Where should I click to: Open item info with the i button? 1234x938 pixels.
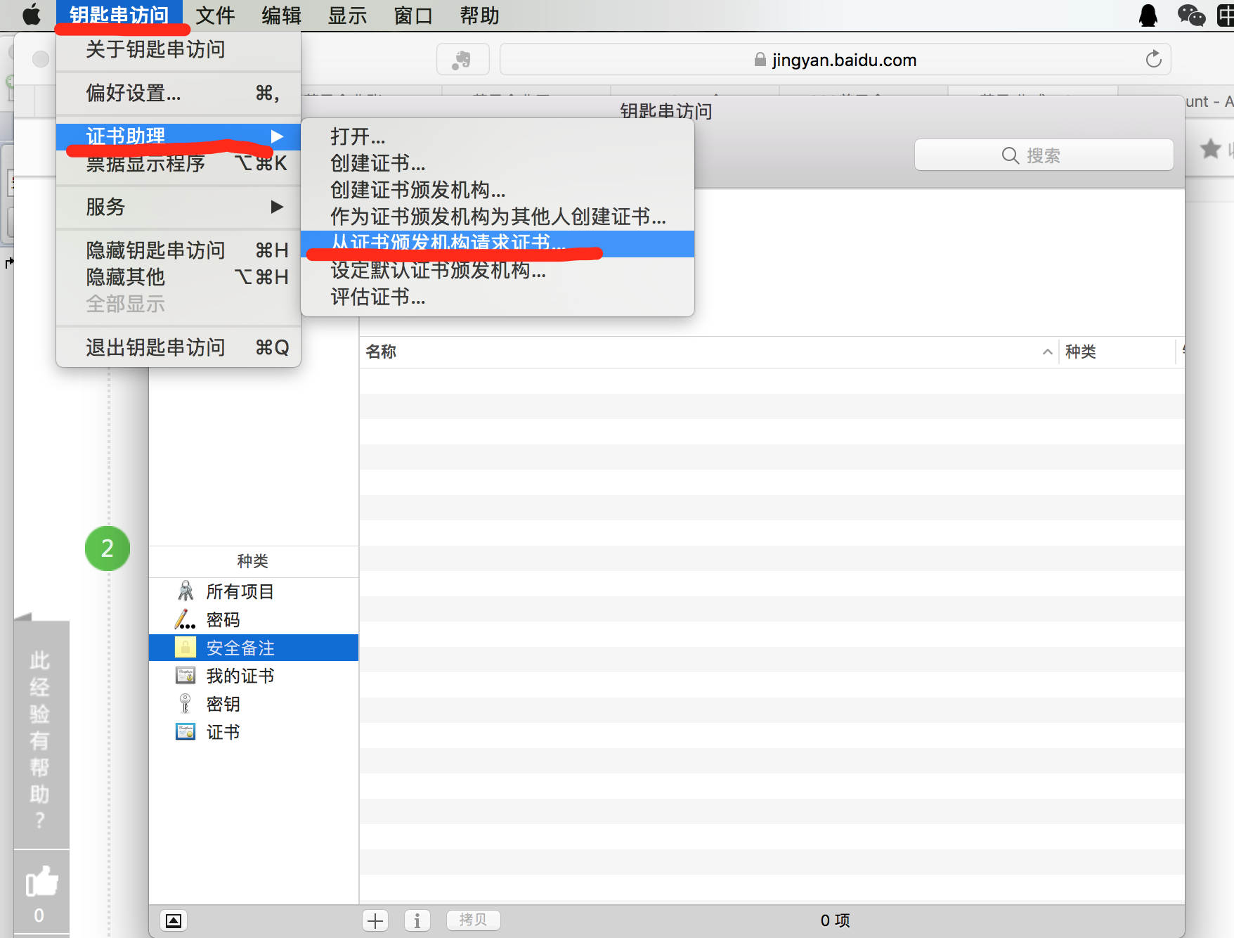pyautogui.click(x=417, y=920)
